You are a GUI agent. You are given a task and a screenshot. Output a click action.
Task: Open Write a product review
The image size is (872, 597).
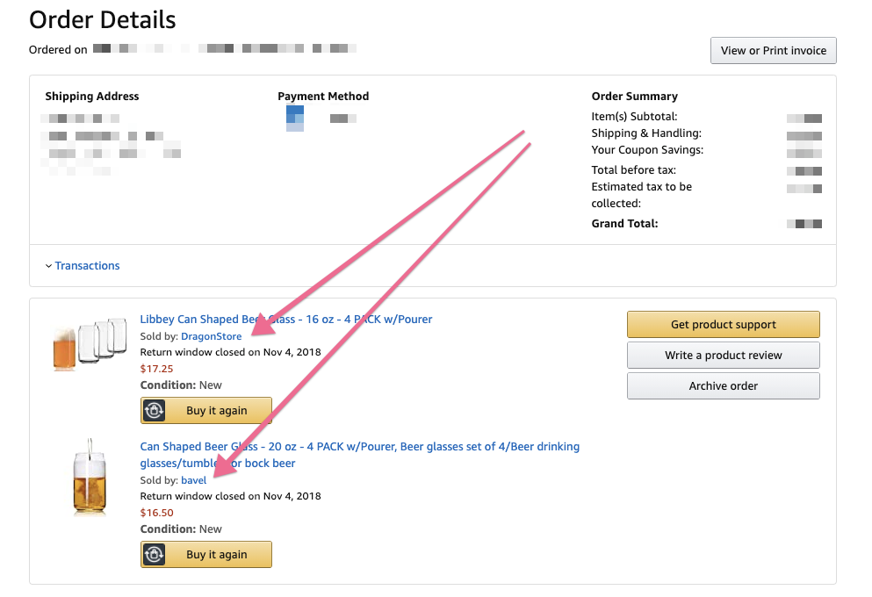click(x=723, y=356)
